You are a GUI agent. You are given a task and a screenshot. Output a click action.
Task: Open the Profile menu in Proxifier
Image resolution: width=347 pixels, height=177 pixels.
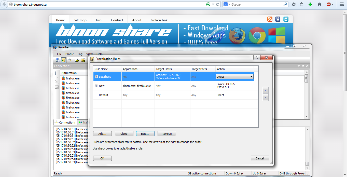coord(70,54)
